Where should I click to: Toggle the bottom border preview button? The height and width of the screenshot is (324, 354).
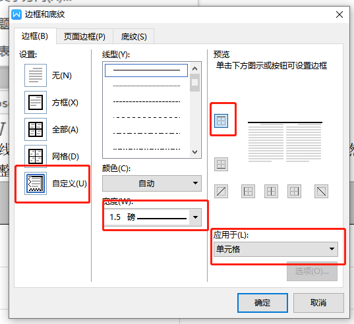[221, 164]
